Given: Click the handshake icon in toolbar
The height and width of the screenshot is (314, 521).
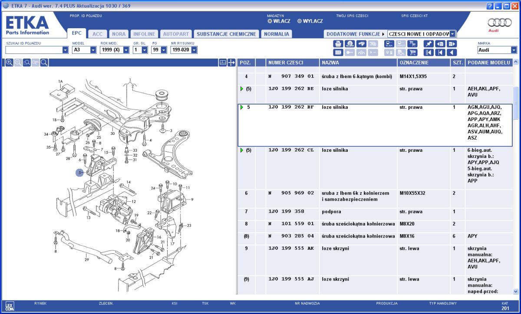Looking at the screenshot, I should click(361, 44).
